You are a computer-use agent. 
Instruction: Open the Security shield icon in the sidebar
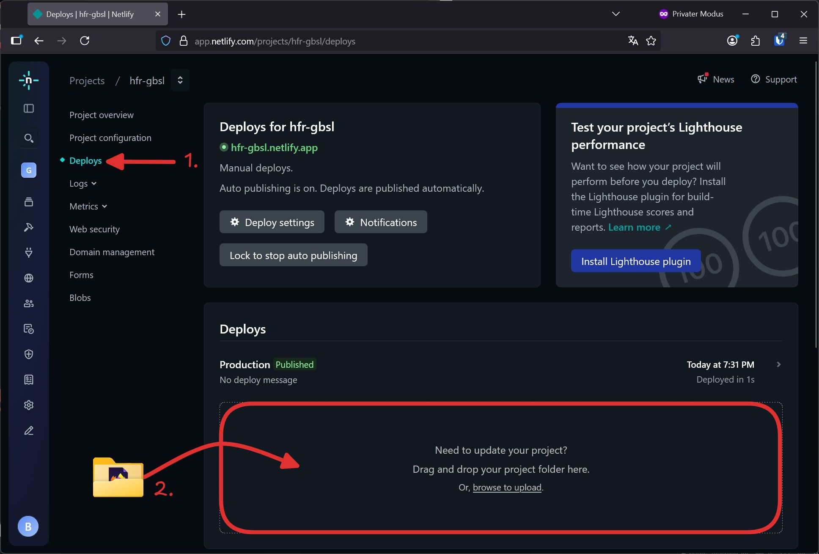pyautogui.click(x=28, y=354)
